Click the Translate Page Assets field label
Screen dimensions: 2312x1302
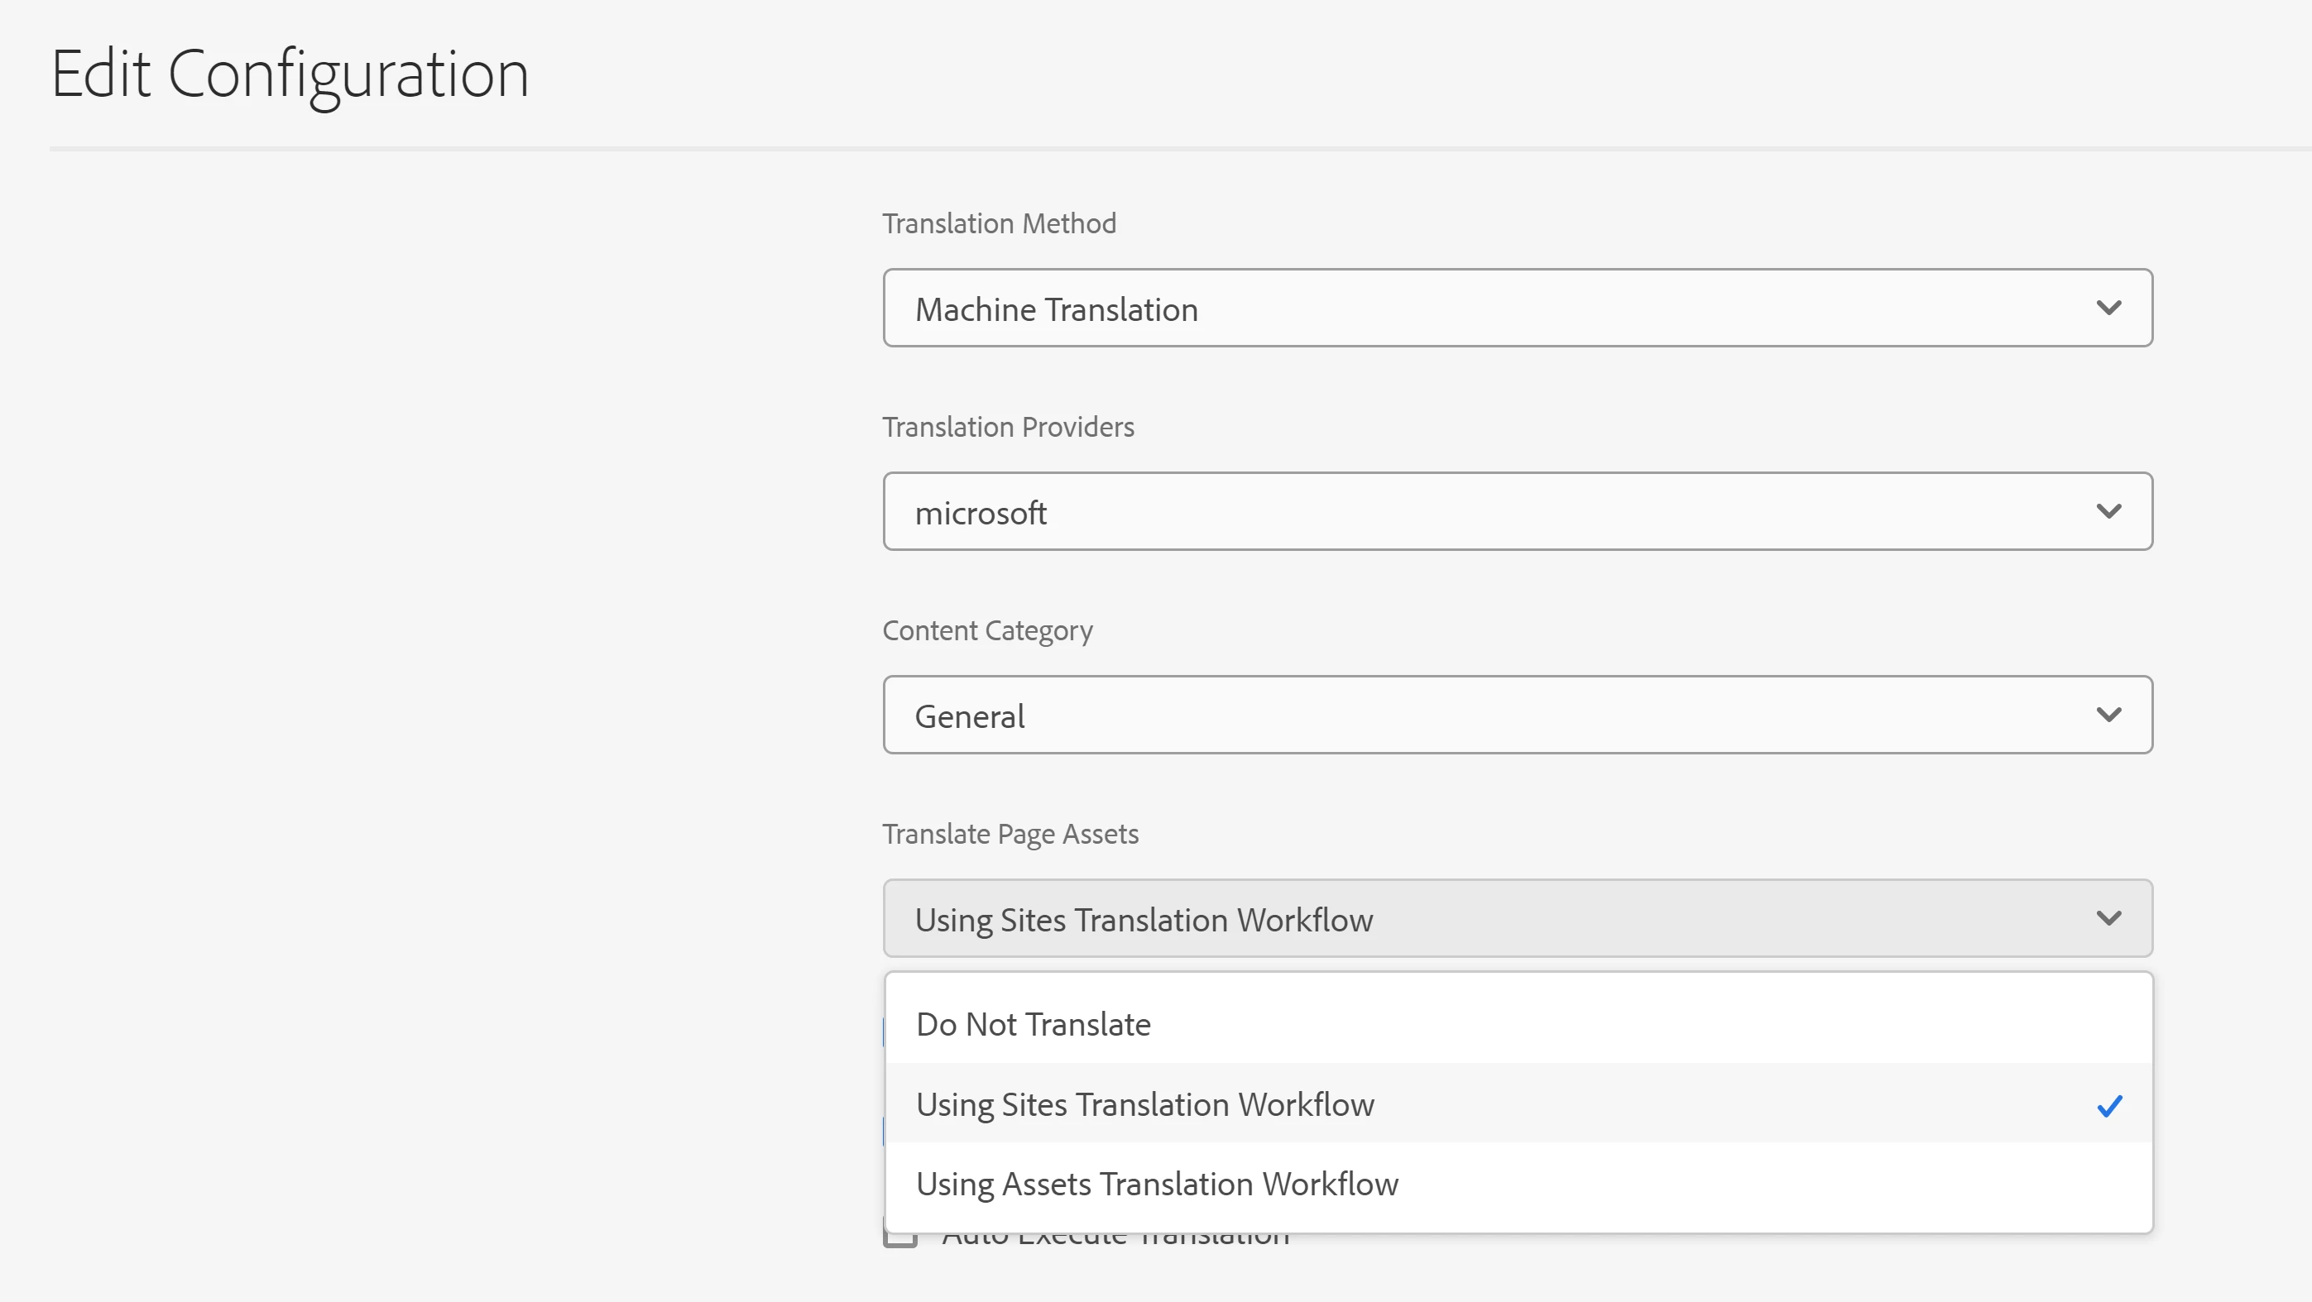pyautogui.click(x=1010, y=835)
